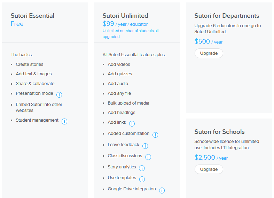
Task: Click info icon beside Student management
Action: 64,121
